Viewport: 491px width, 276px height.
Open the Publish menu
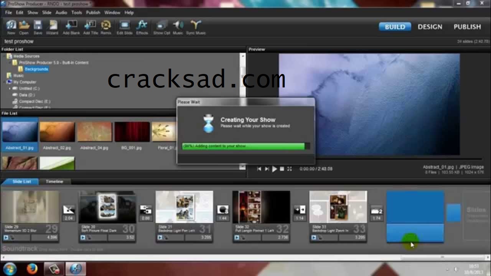pos(93,13)
